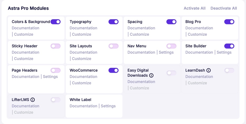Switch off the Site Builder toggle

(x=229, y=46)
